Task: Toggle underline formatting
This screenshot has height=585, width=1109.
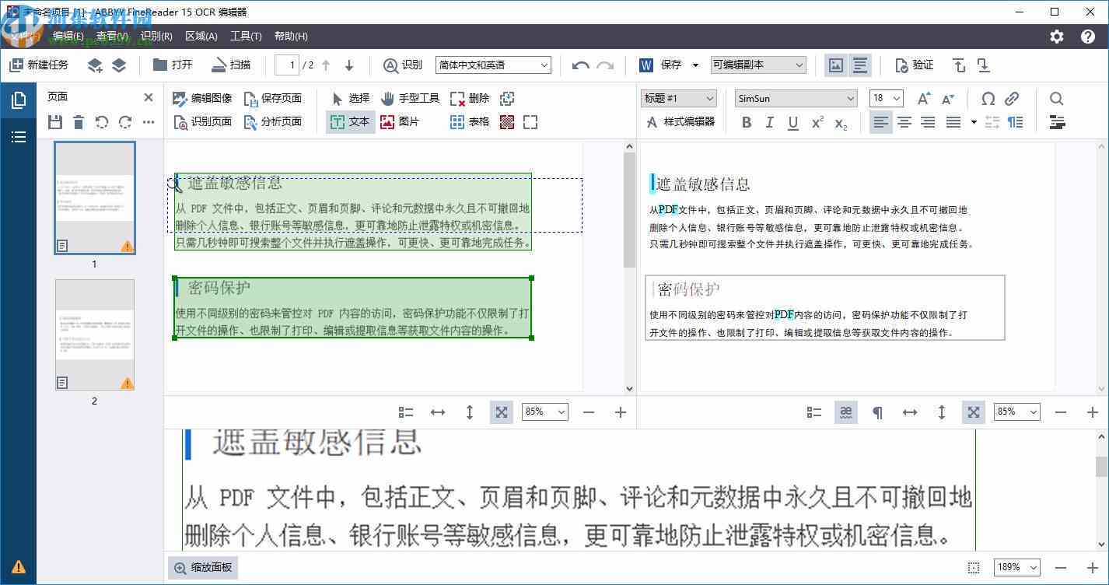Action: click(793, 122)
